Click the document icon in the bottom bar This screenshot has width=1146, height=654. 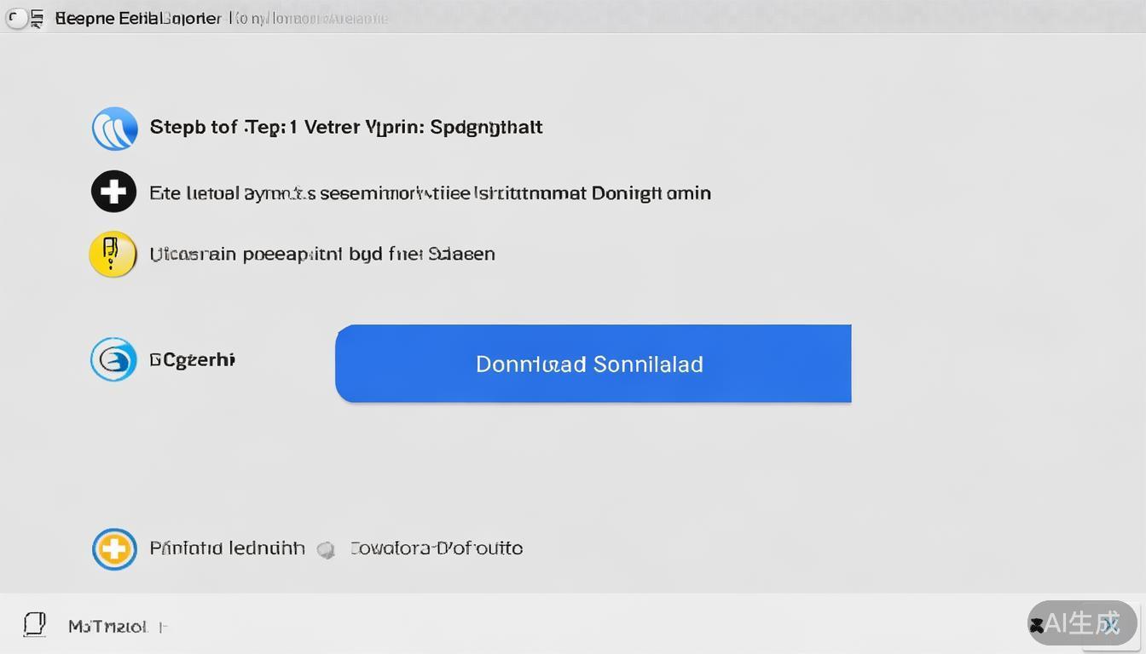coord(34,625)
